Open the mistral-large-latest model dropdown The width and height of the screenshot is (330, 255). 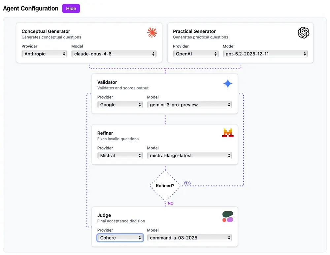click(x=189, y=156)
